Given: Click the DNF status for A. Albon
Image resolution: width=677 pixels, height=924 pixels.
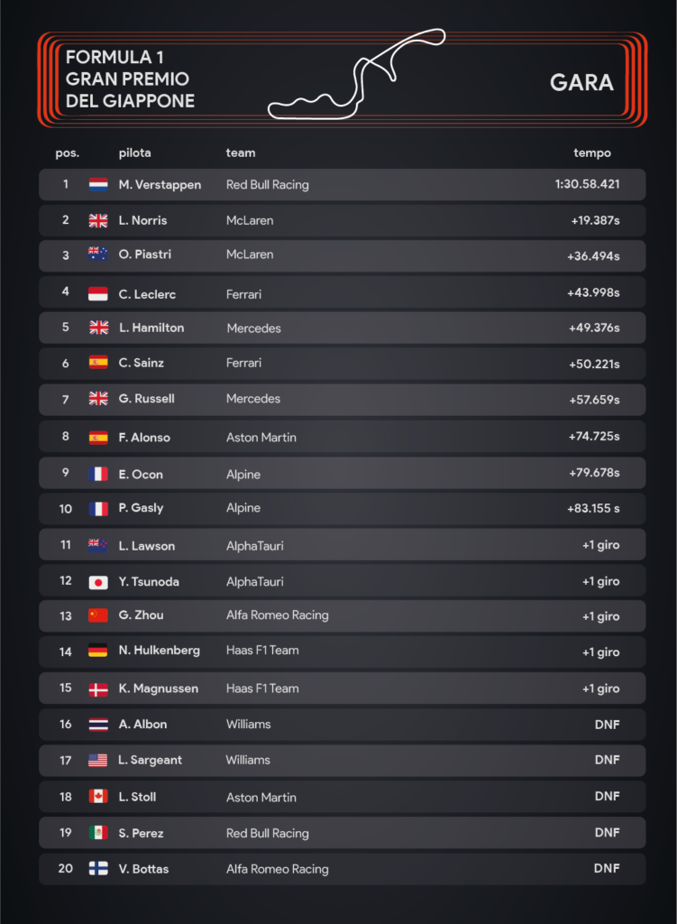Looking at the screenshot, I should (x=607, y=725).
